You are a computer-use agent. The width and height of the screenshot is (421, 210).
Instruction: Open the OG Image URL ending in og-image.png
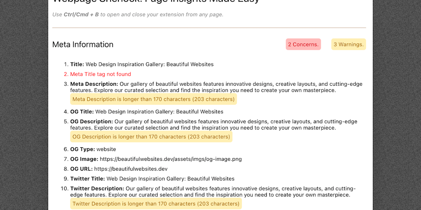171,159
